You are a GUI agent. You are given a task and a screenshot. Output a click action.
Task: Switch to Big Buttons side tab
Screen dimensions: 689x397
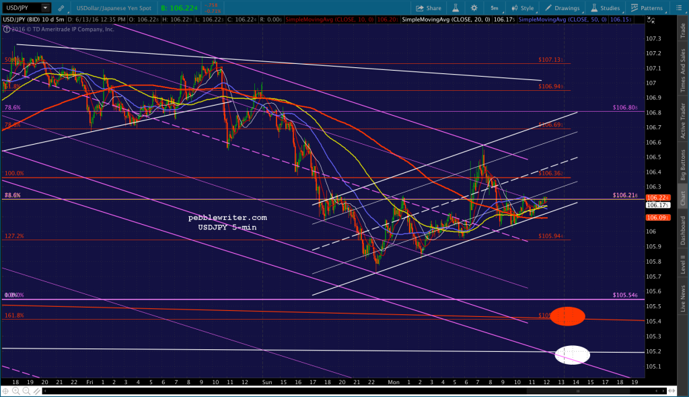click(683, 165)
